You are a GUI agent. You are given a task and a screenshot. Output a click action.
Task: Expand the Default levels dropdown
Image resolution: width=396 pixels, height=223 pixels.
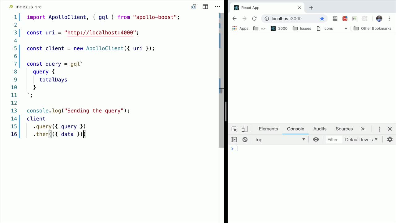(x=361, y=140)
